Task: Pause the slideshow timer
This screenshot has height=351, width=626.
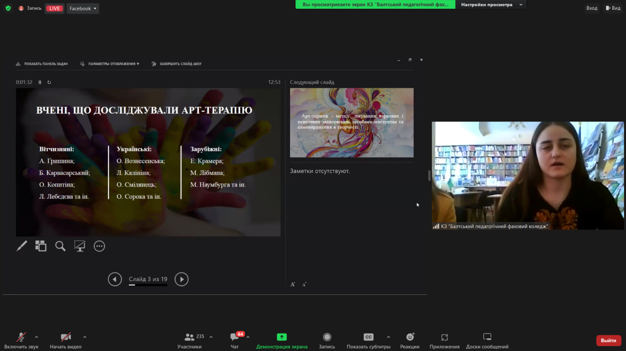Action: (40, 82)
